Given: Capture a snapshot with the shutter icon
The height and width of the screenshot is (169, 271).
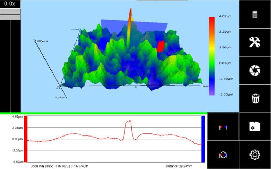Looking at the screenshot, I should pos(255,71).
